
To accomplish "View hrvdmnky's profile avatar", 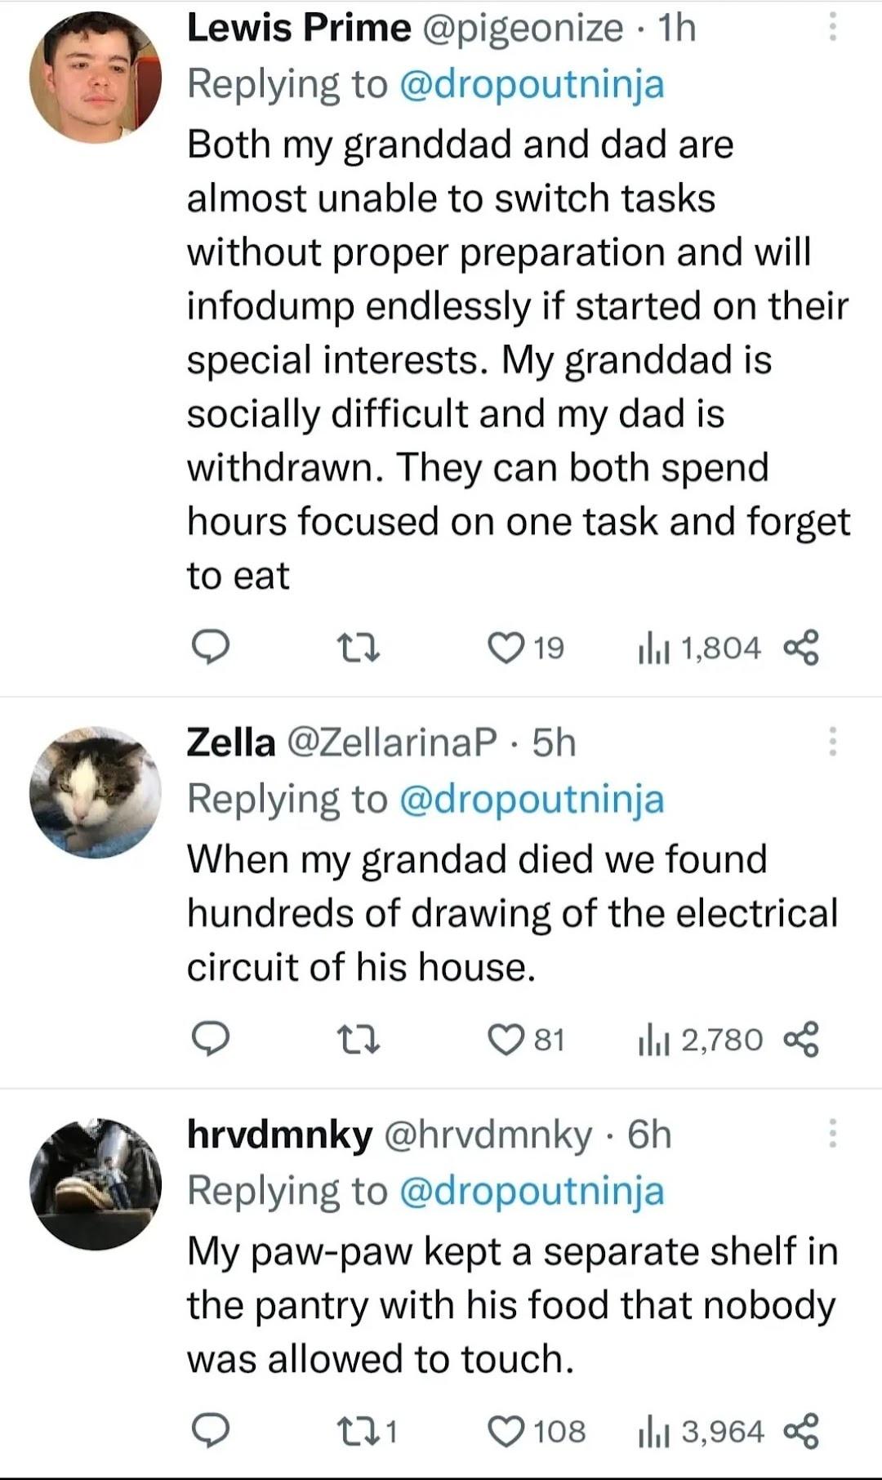I will point(96,1184).
